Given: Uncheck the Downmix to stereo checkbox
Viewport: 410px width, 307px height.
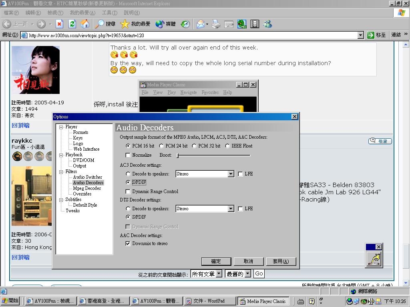Looking at the screenshot, I should [x=128, y=243].
